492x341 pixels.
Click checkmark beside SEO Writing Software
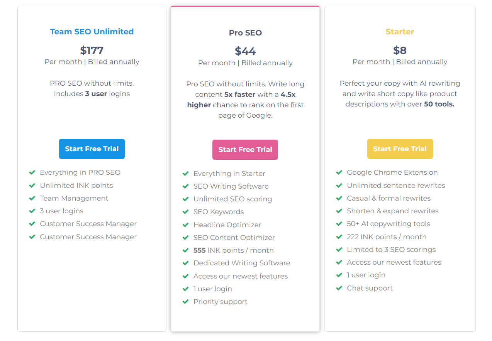[x=186, y=186]
